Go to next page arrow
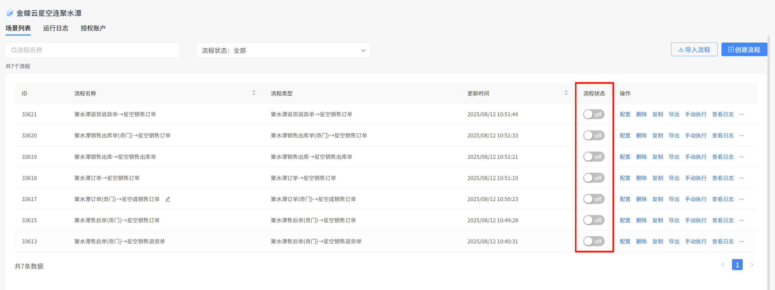This screenshot has width=775, height=290. [752, 265]
